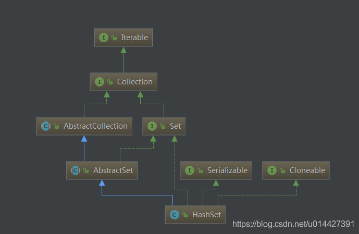Click the green lock icon on the HashSet node

pyautogui.click(x=185, y=215)
